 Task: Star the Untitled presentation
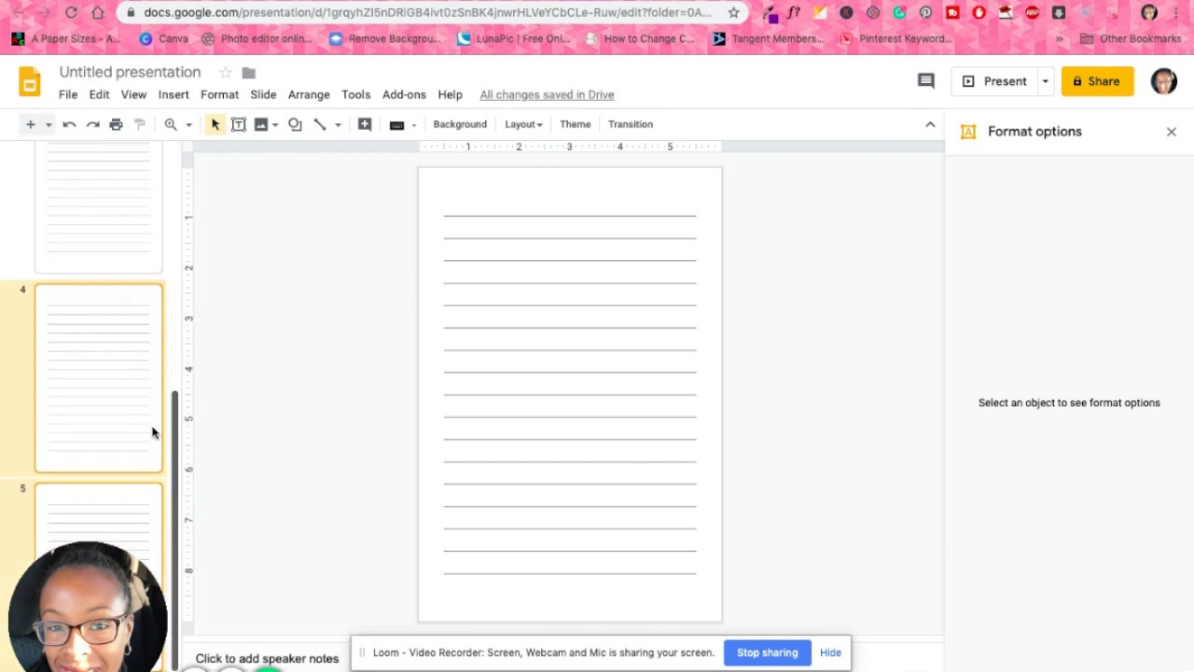[225, 73]
